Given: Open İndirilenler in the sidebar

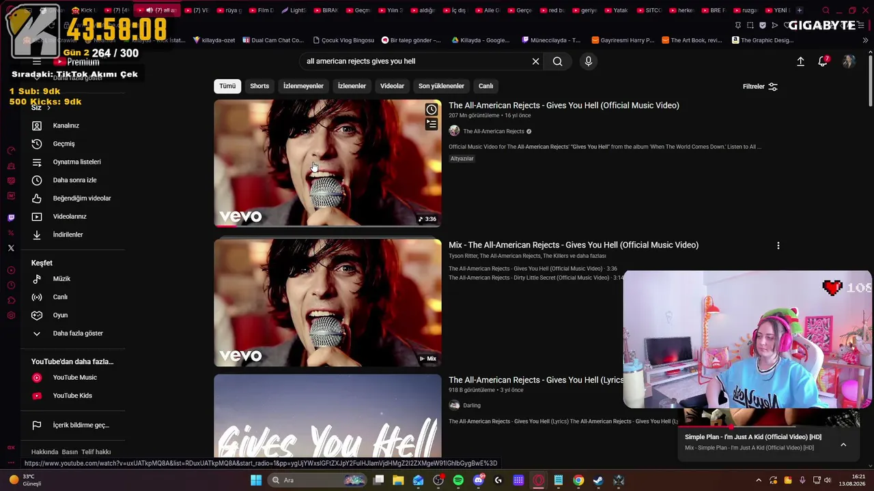Looking at the screenshot, I should (68, 235).
